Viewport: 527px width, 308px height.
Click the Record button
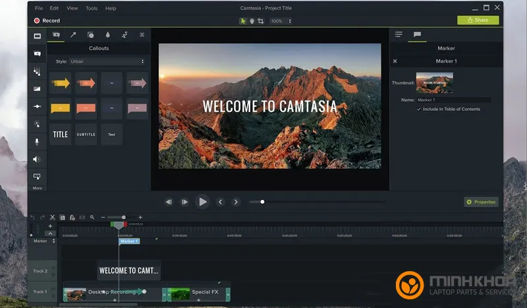47,21
